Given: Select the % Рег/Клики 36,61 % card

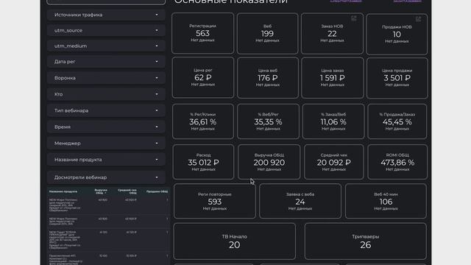Looking at the screenshot, I should (203, 121).
